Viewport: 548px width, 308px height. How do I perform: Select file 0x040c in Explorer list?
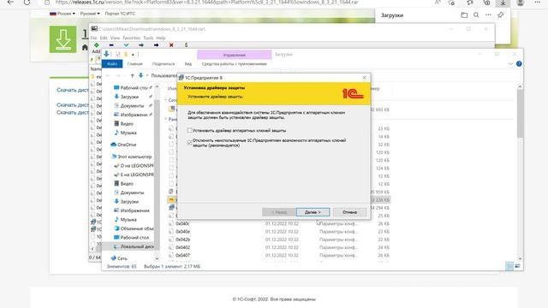tap(182, 223)
